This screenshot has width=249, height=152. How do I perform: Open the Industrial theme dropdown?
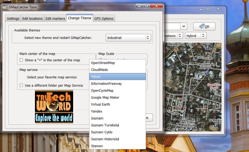pos(128,38)
